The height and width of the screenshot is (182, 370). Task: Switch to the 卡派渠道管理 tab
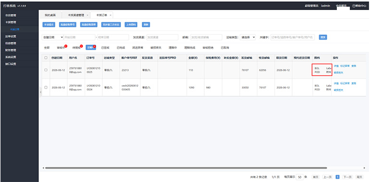(x=75, y=15)
